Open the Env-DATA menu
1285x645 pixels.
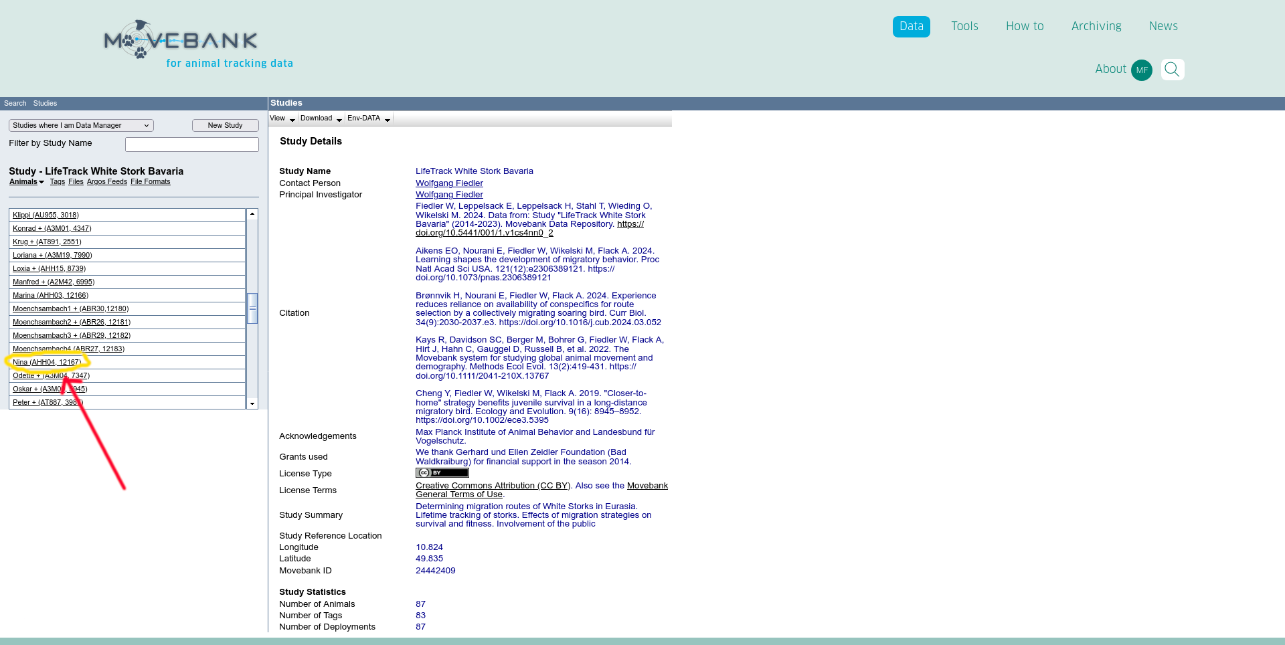(368, 118)
